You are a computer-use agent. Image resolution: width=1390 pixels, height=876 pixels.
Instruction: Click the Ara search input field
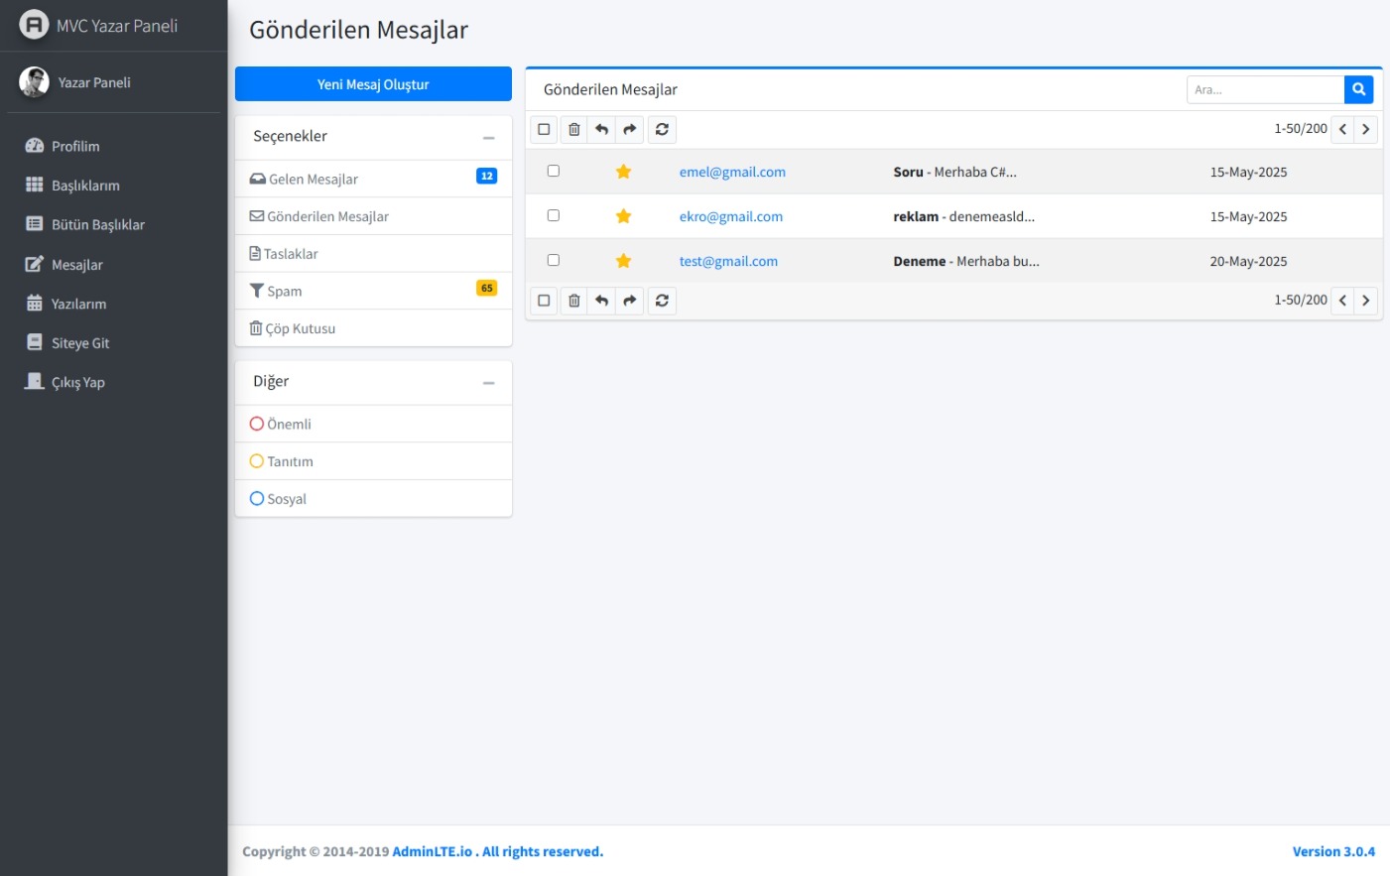1264,89
